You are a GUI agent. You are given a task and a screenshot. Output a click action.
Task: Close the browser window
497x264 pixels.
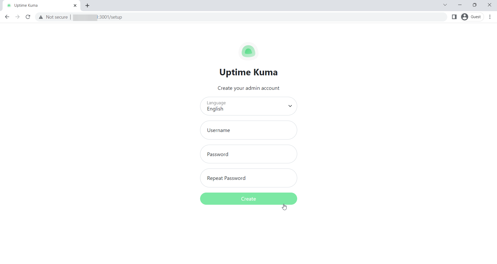point(489,5)
